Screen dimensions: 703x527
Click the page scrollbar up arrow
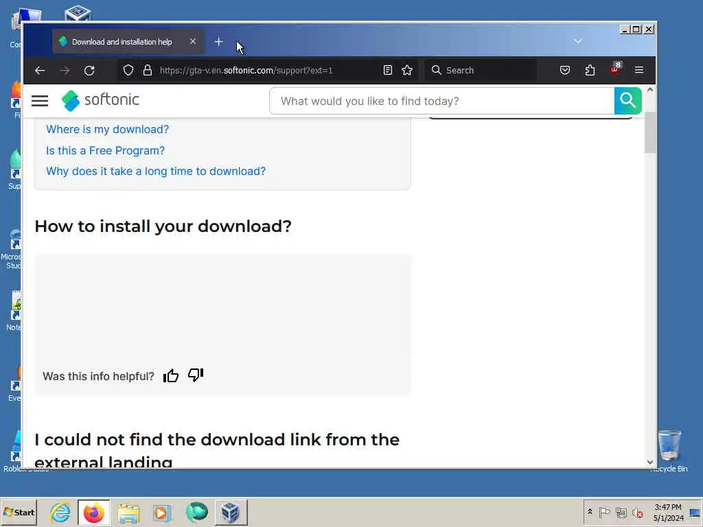pos(650,90)
